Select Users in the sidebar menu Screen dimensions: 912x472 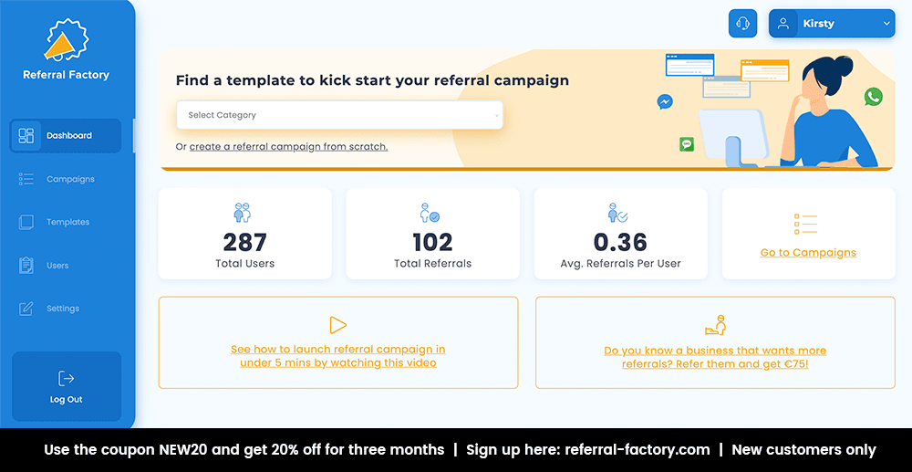click(x=57, y=266)
